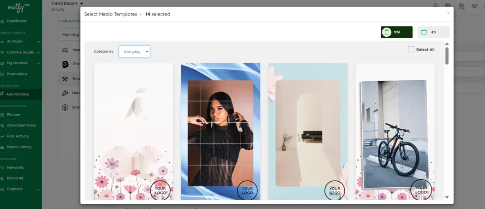Open the Media Library sidebar item
This screenshot has height=209, width=485.
pos(19,147)
